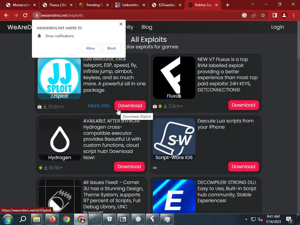
Task: Click the muted volume tray icon
Action: [260, 219]
